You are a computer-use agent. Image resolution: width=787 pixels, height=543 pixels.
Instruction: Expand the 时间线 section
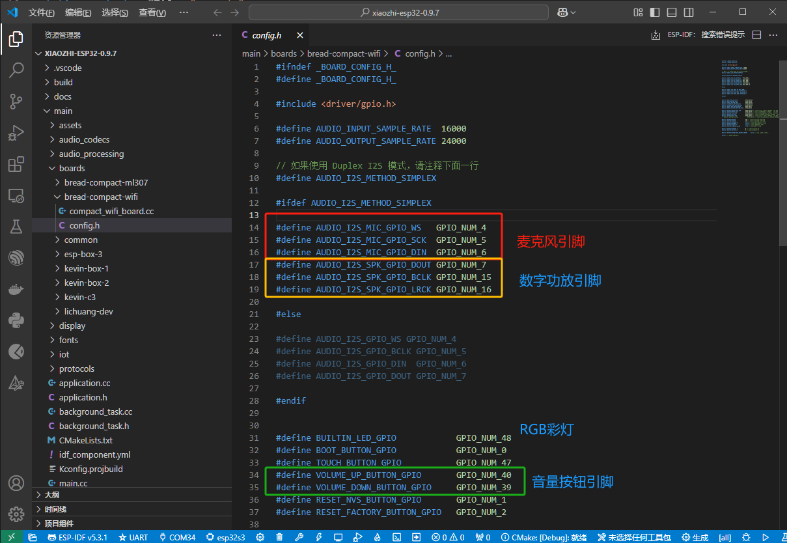55,509
